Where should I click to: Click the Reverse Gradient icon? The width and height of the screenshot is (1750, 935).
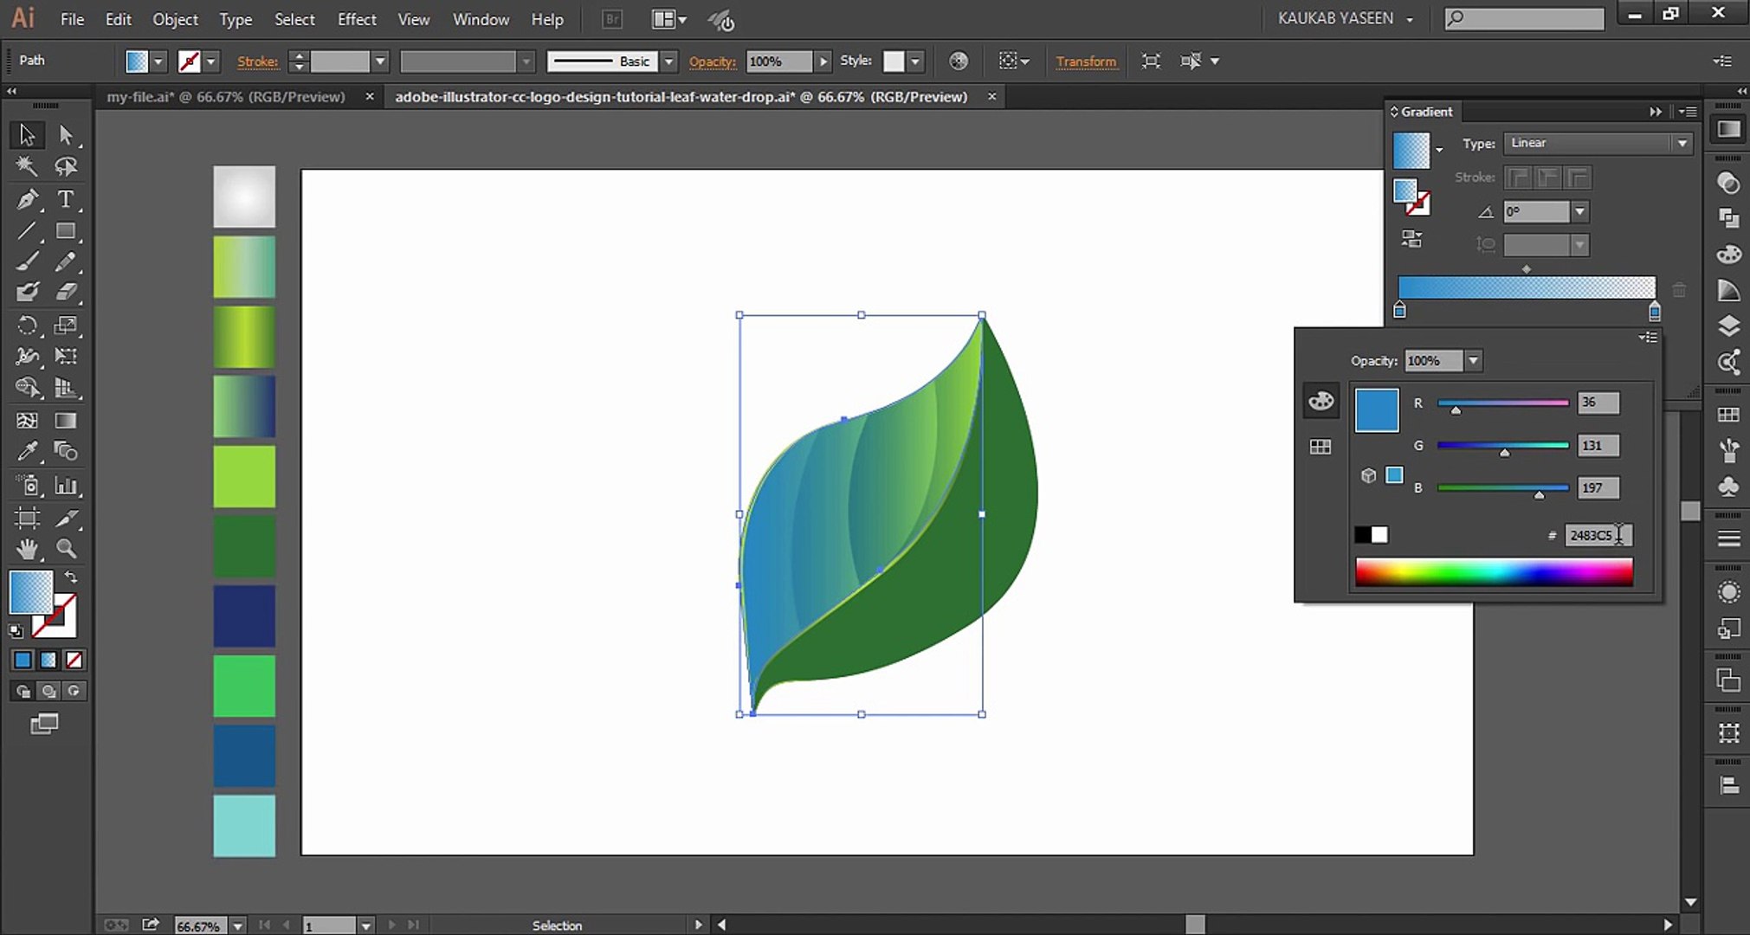click(x=1412, y=240)
